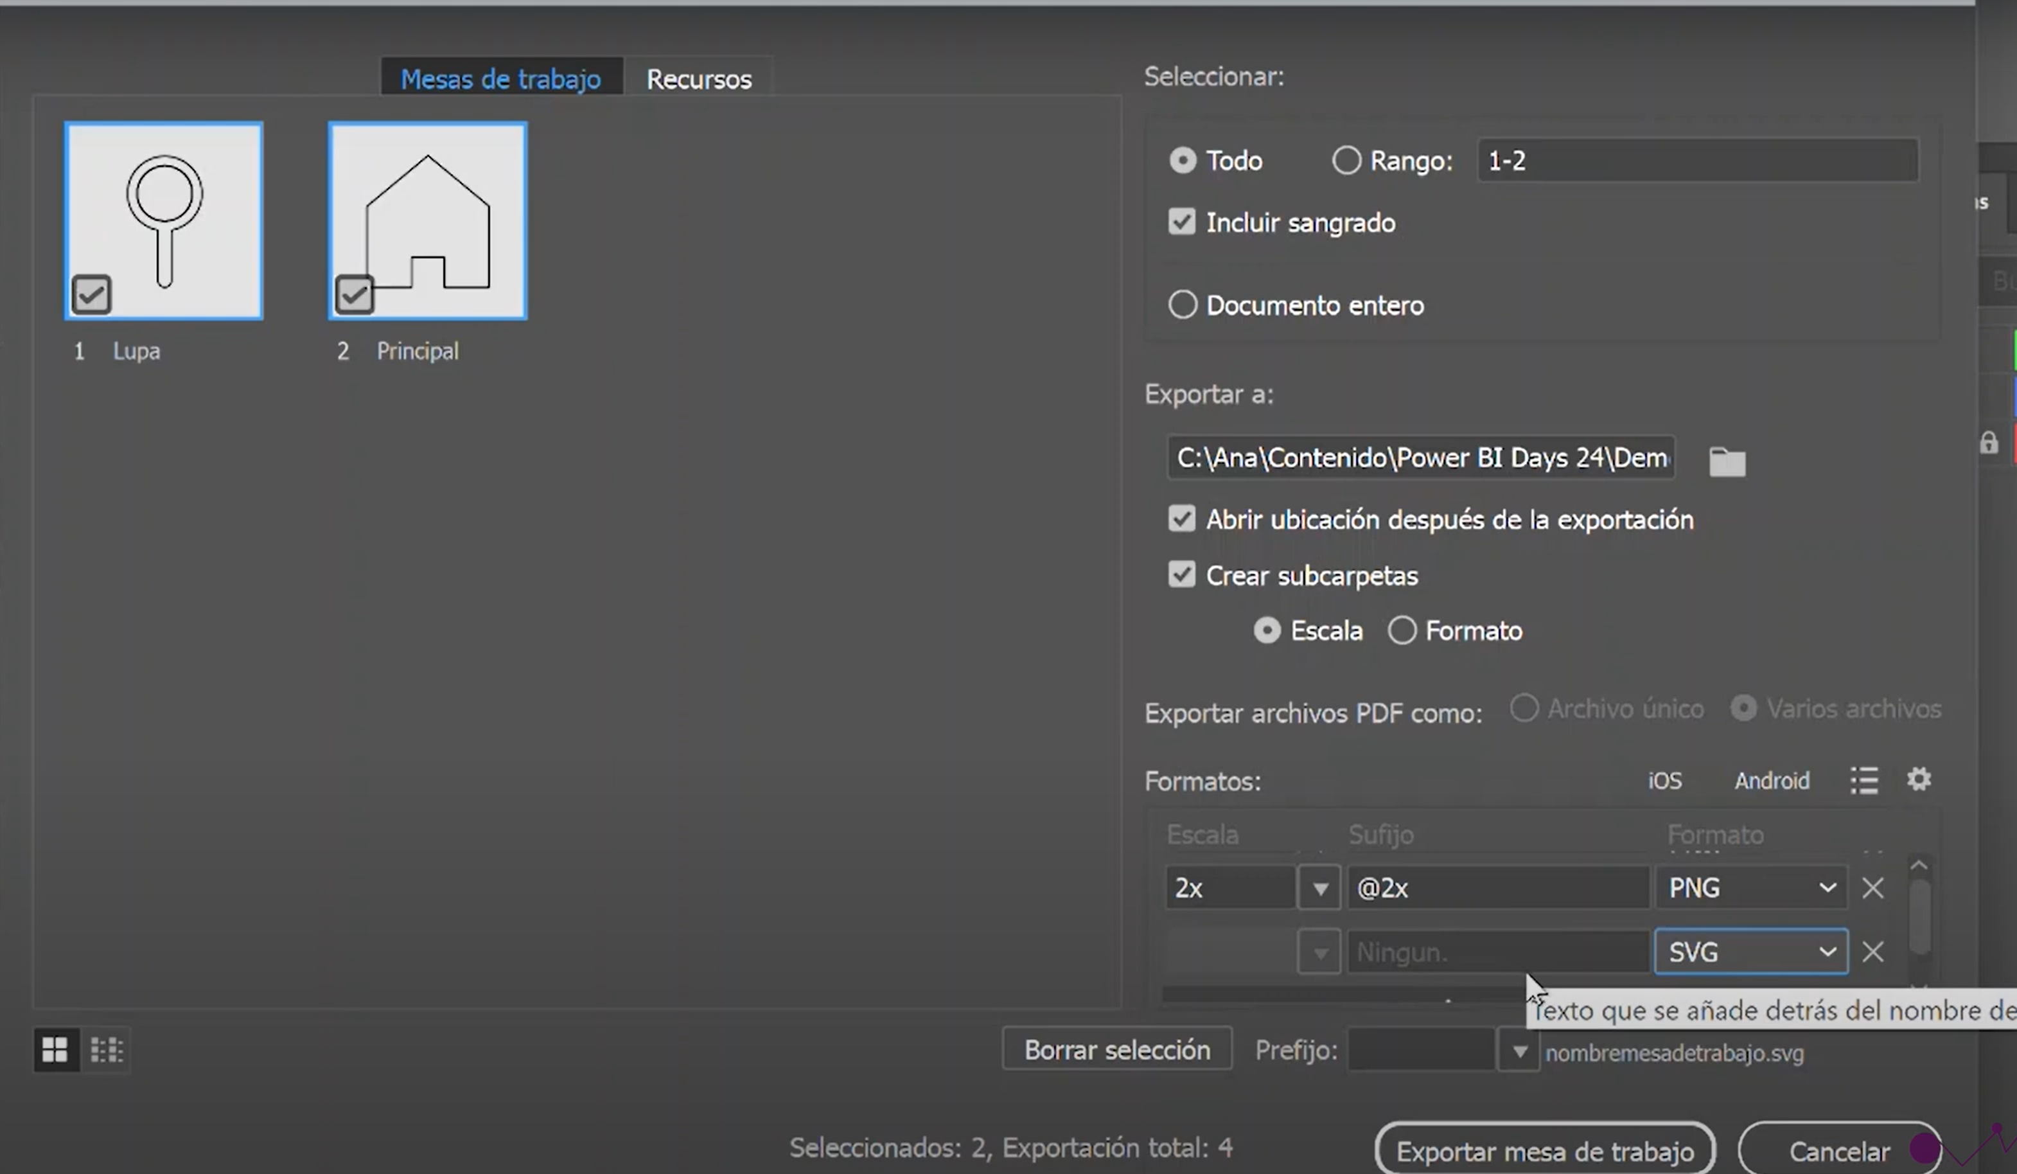Uncheck the Lupa artboard thumbnail checkbox
Screen dimensions: 2017x1174
pyautogui.click(x=91, y=295)
